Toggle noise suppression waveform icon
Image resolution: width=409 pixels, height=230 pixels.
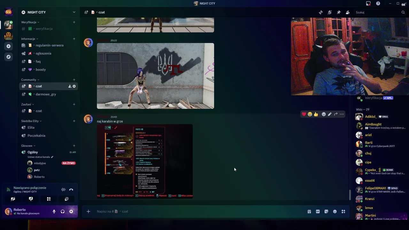pos(63,189)
